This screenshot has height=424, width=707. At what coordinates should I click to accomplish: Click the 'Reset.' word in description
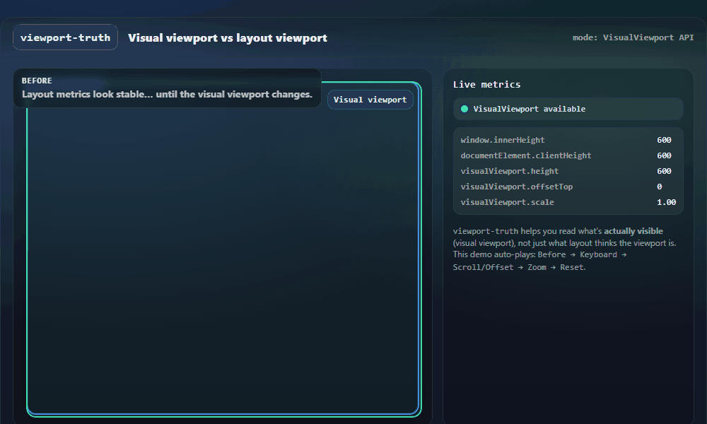pyautogui.click(x=573, y=267)
